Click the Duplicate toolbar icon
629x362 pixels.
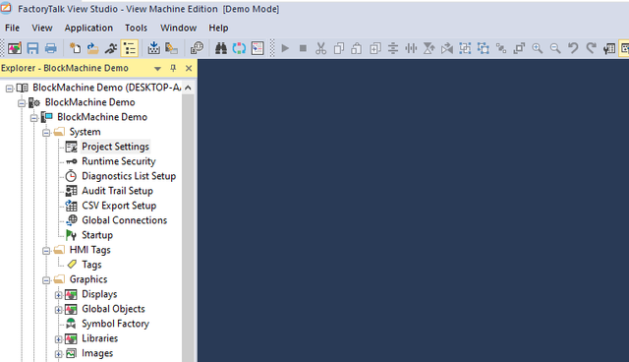click(x=375, y=48)
